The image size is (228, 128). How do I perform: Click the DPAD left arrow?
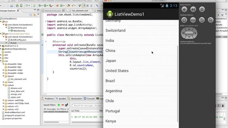tap(183, 33)
